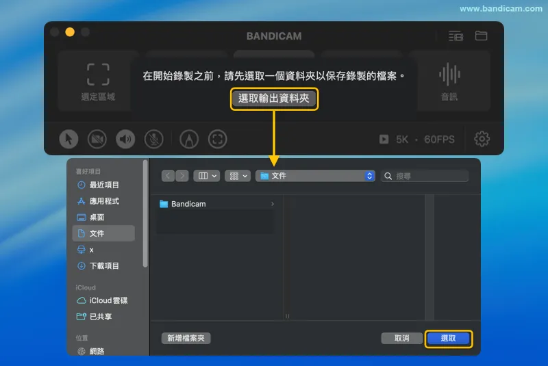This screenshot has width=548, height=366.
Task: Select the 選定區域 area mode
Action: point(98,81)
